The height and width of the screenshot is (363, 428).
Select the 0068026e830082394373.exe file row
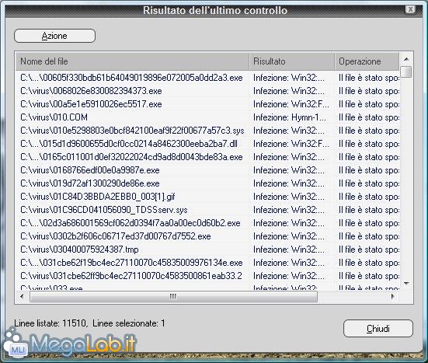click(x=208, y=91)
